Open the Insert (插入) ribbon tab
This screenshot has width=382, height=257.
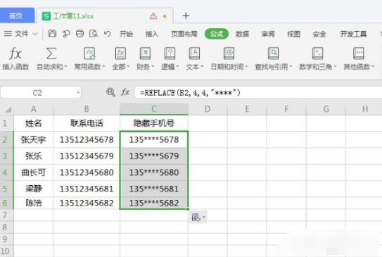pyautogui.click(x=152, y=34)
